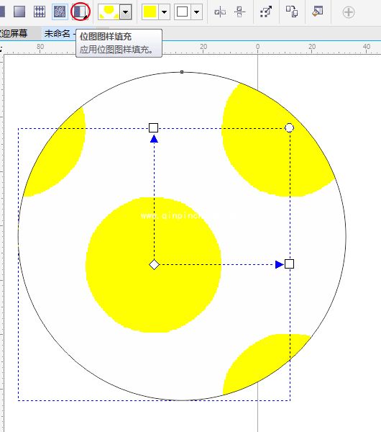Click the diamond center handle of the fill
Screen dimensions: 381x432
[154, 264]
